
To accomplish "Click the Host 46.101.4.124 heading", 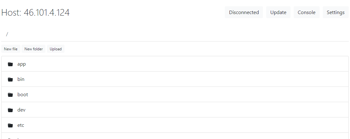I will (35, 12).
